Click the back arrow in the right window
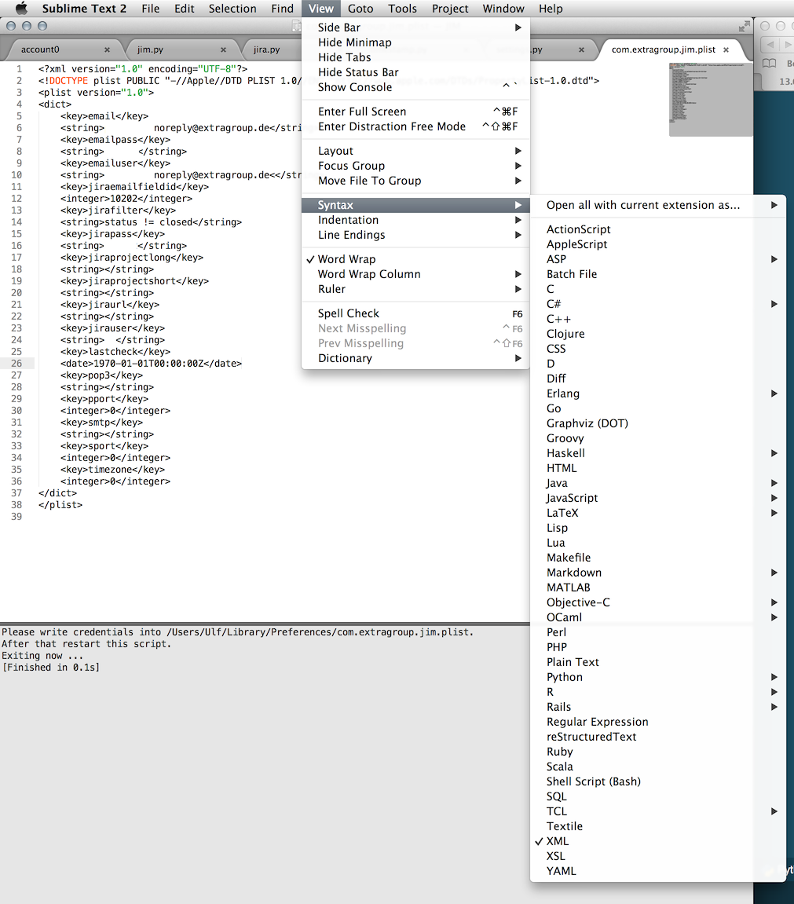794x904 pixels. pos(770,45)
